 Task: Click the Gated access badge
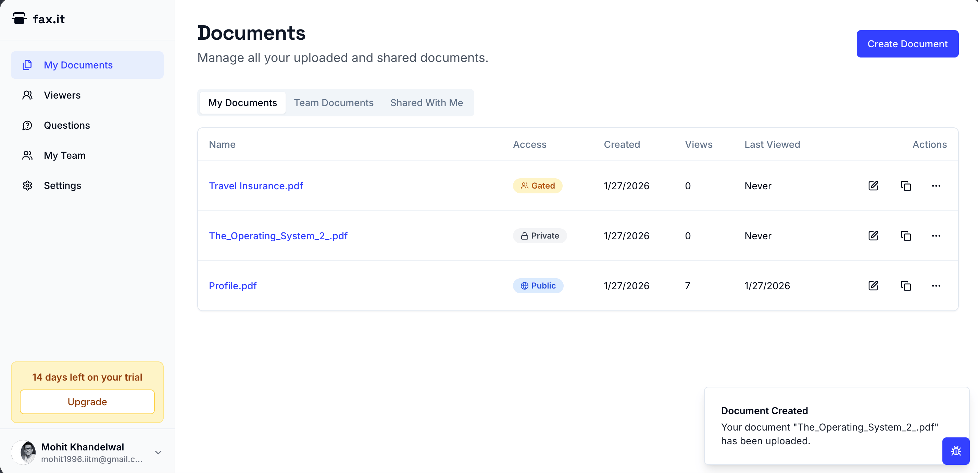point(537,186)
